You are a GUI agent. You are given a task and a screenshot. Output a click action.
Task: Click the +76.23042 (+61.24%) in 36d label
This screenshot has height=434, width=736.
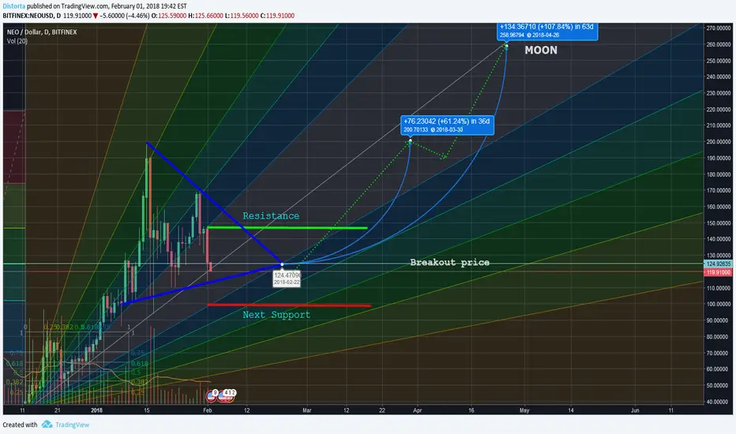point(447,125)
